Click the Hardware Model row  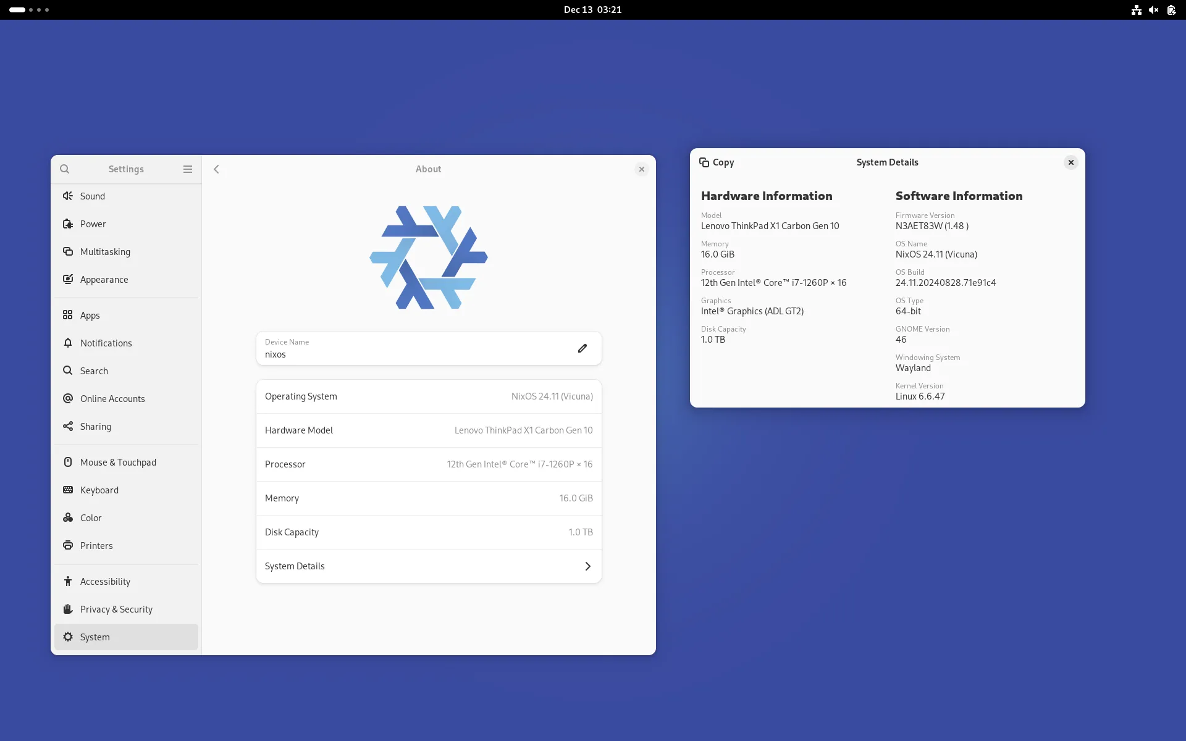coord(429,430)
